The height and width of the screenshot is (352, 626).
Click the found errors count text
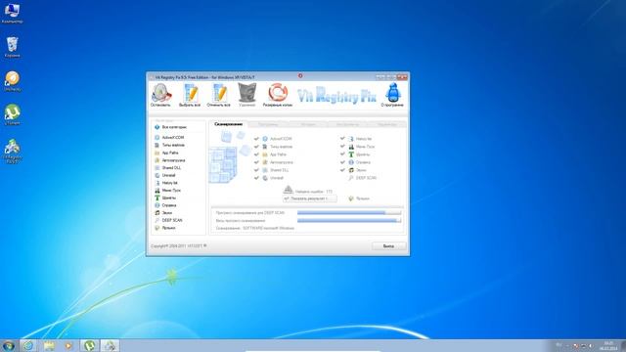pos(314,192)
